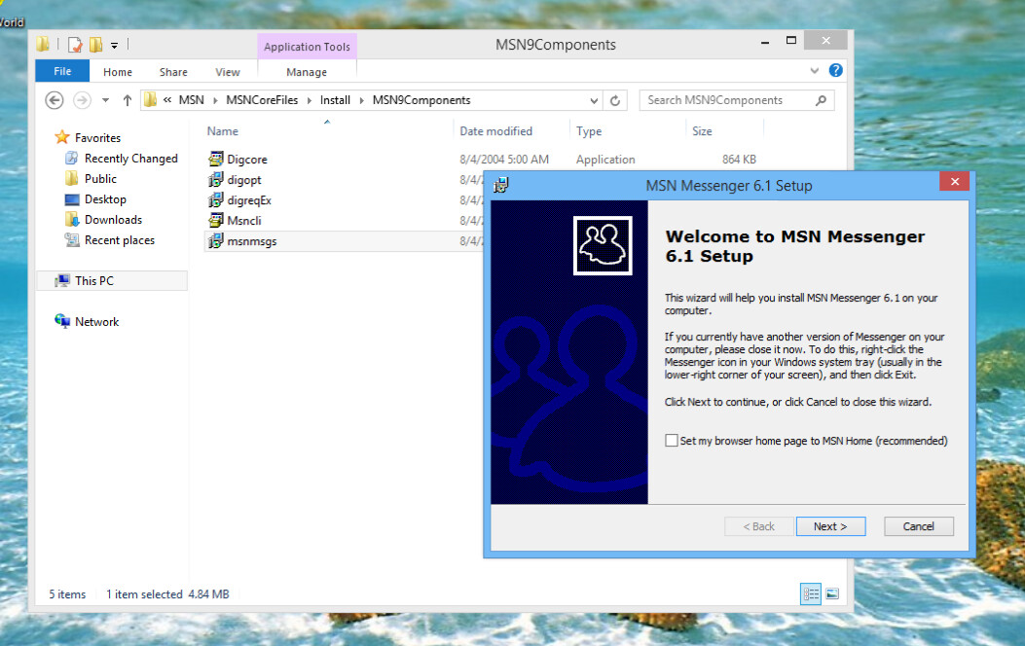Switch to Large icons view icon
Viewport: 1025px width, 646px height.
click(x=832, y=593)
